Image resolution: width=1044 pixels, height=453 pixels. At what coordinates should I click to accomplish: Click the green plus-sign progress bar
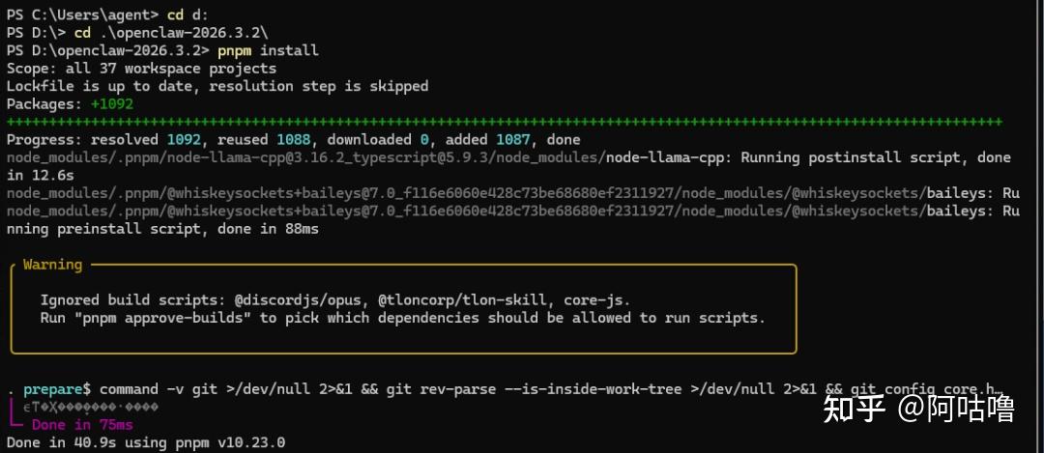pyautogui.click(x=504, y=122)
